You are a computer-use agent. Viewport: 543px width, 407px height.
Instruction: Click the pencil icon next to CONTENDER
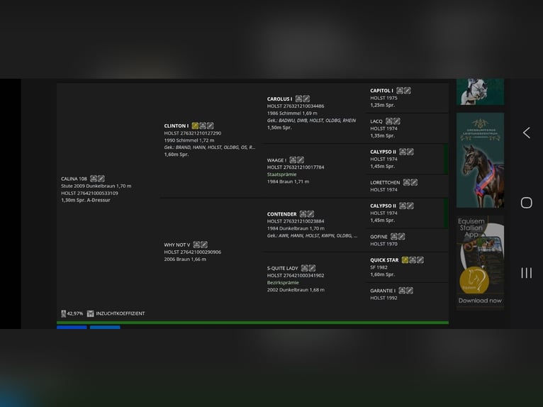pos(310,214)
